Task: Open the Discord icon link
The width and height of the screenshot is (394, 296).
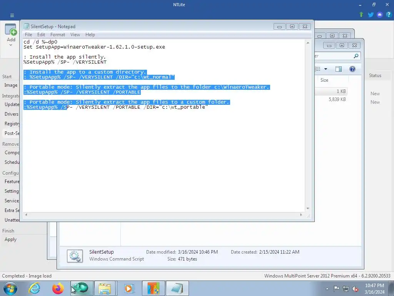Action: (x=380, y=15)
